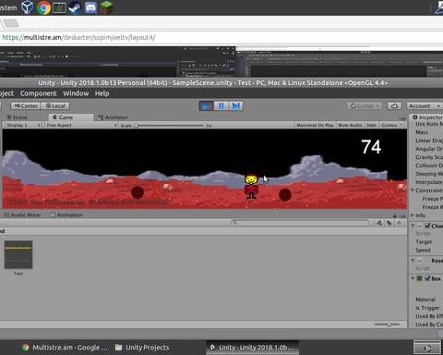Switch to the Scene tab
This screenshot has height=355, width=443.
pos(18,117)
